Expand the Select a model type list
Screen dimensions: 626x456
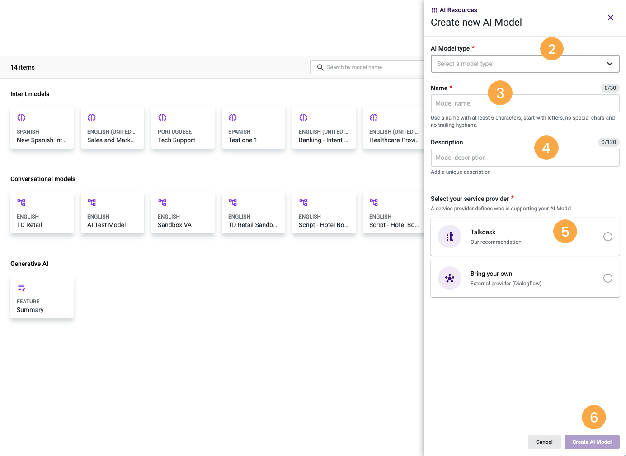pos(525,64)
